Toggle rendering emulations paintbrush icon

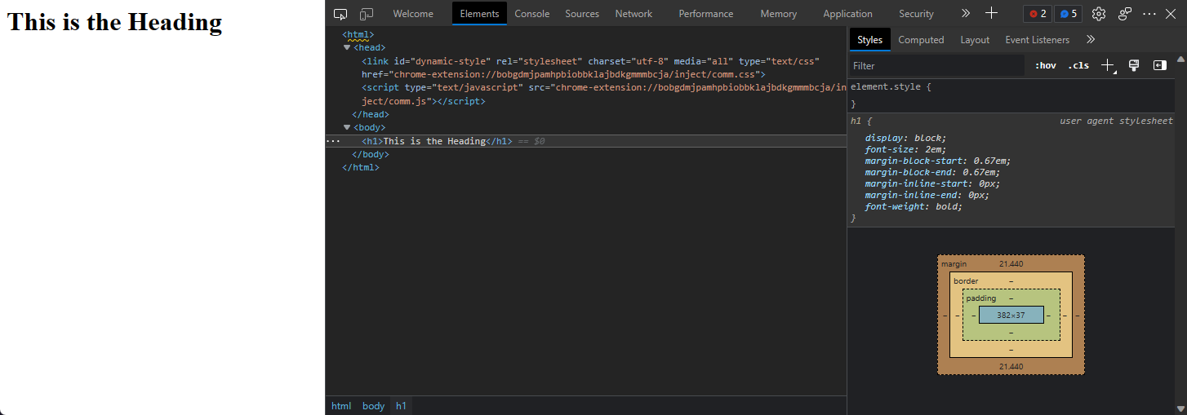pos(1134,65)
